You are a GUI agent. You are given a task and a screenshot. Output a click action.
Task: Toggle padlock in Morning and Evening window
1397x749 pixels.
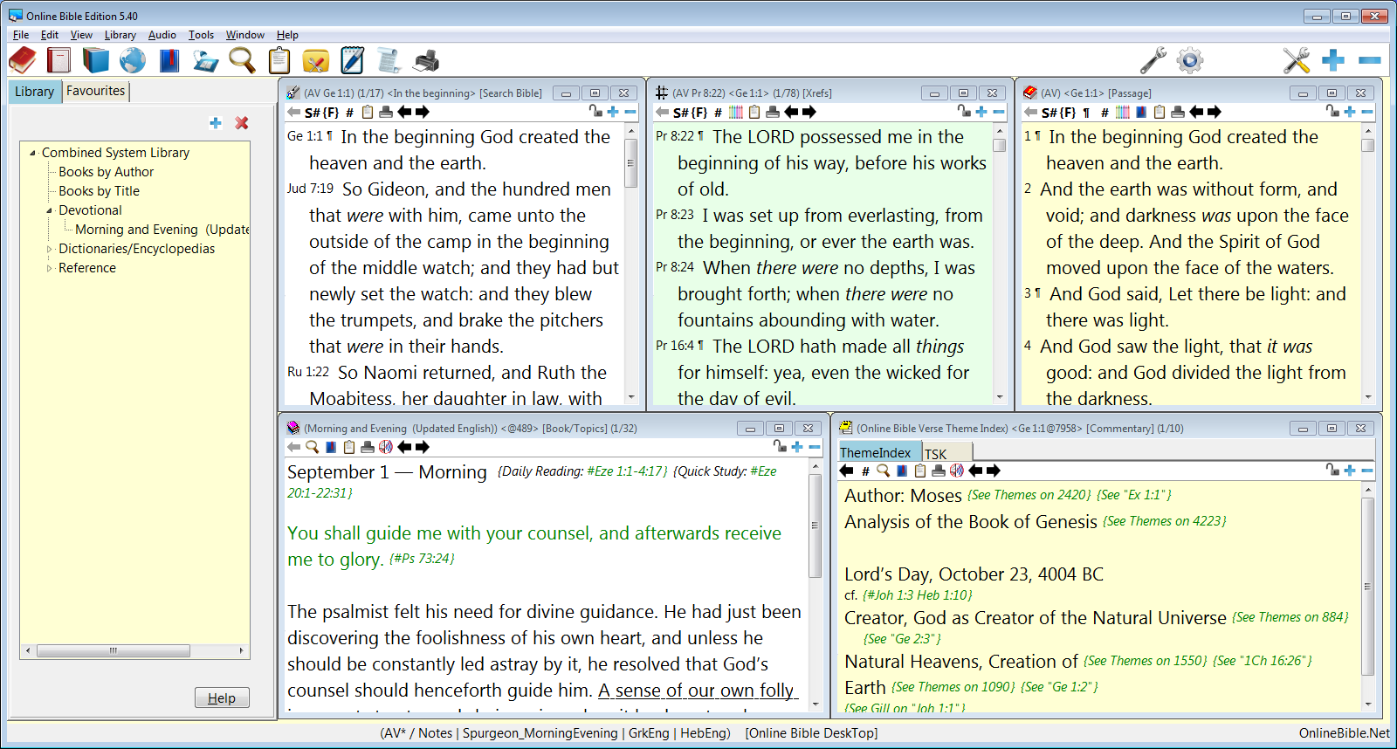(780, 446)
